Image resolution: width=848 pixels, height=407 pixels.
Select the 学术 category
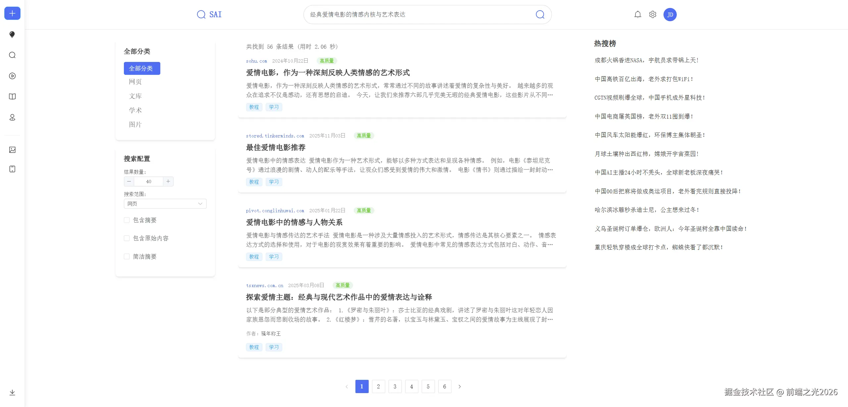tap(135, 110)
